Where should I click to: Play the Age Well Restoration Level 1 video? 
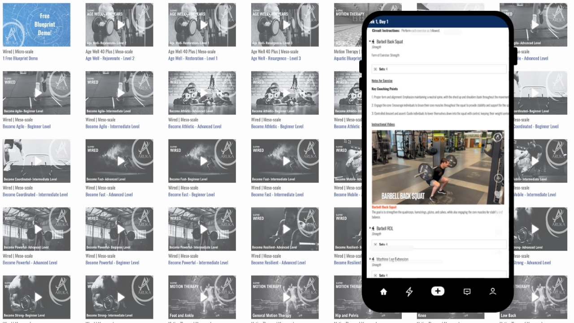(204, 25)
